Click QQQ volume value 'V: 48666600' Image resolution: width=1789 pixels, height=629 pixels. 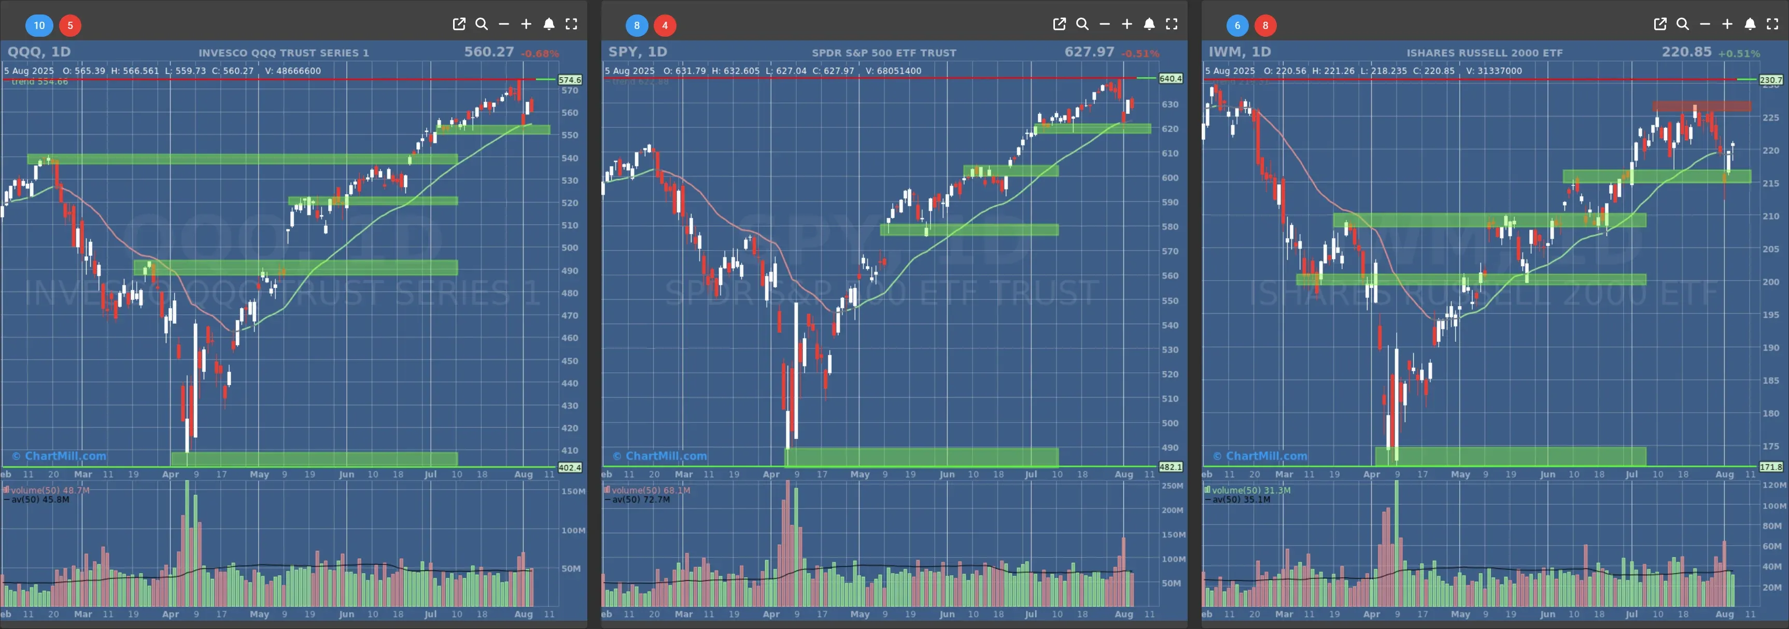coord(292,71)
